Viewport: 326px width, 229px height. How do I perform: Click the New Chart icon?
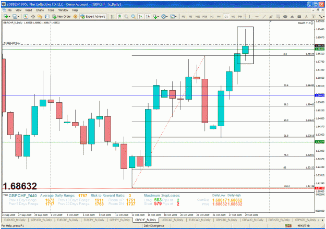tap(6, 16)
